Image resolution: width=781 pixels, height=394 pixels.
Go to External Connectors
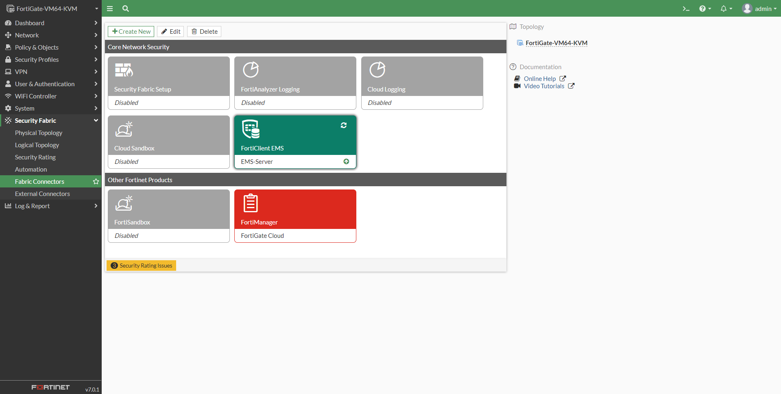click(42, 194)
